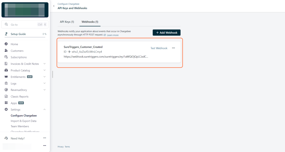Click the Home dashboard icon in sidebar

coord(6,44)
